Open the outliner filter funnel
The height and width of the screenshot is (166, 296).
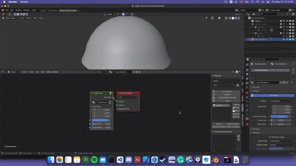pyautogui.click(x=288, y=14)
